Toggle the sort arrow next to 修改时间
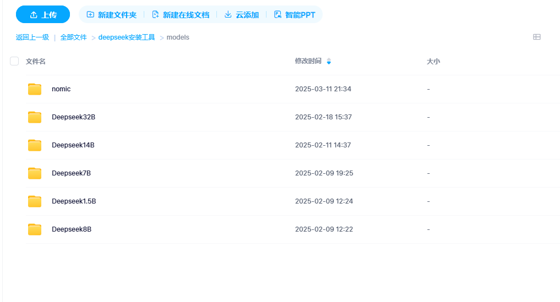This screenshot has width=560, height=302. (x=329, y=62)
